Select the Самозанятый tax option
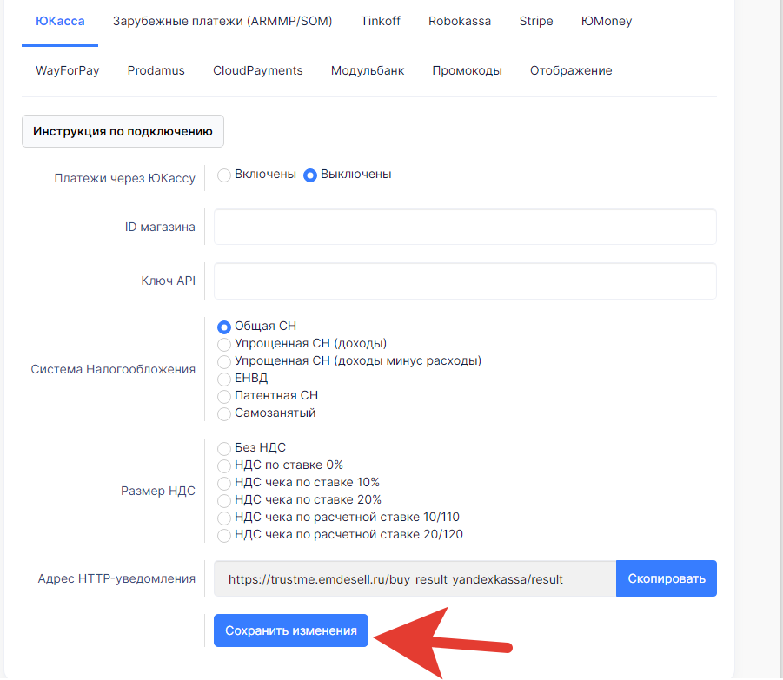The width and height of the screenshot is (783, 680). pyautogui.click(x=224, y=413)
